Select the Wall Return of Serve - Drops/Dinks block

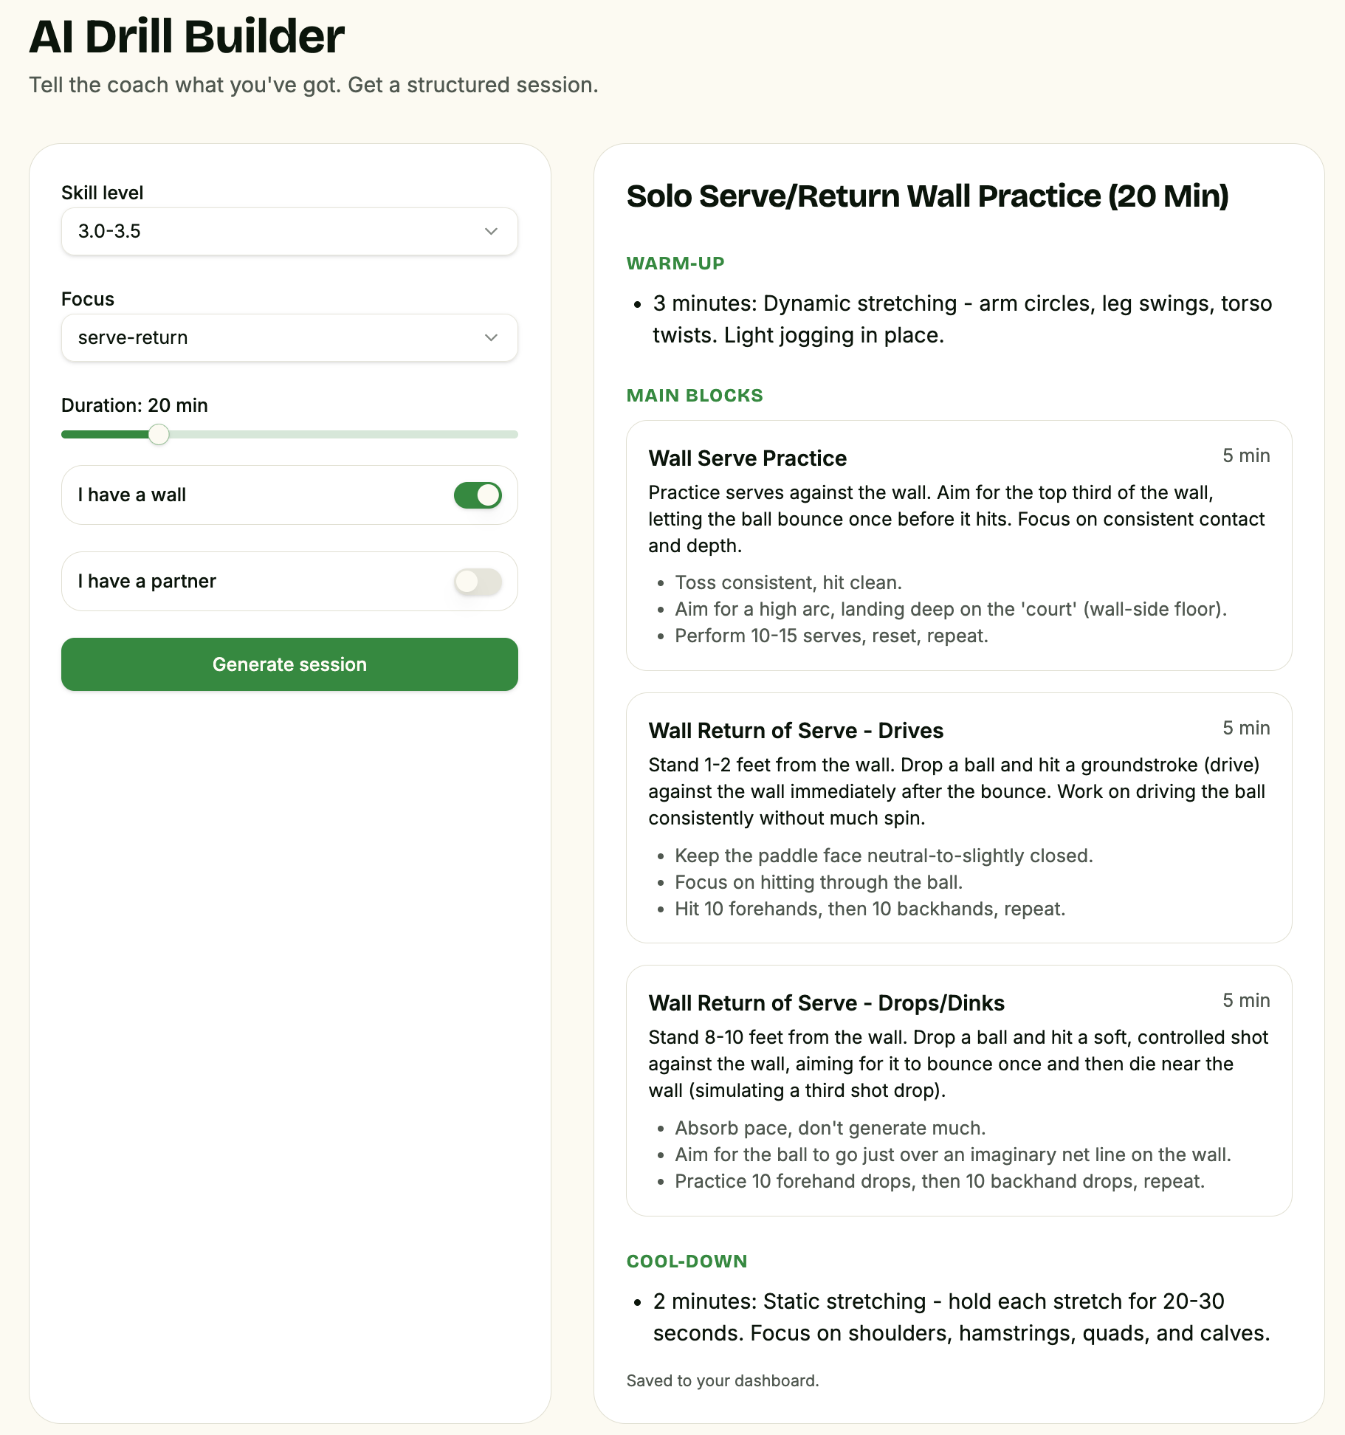click(x=959, y=1091)
